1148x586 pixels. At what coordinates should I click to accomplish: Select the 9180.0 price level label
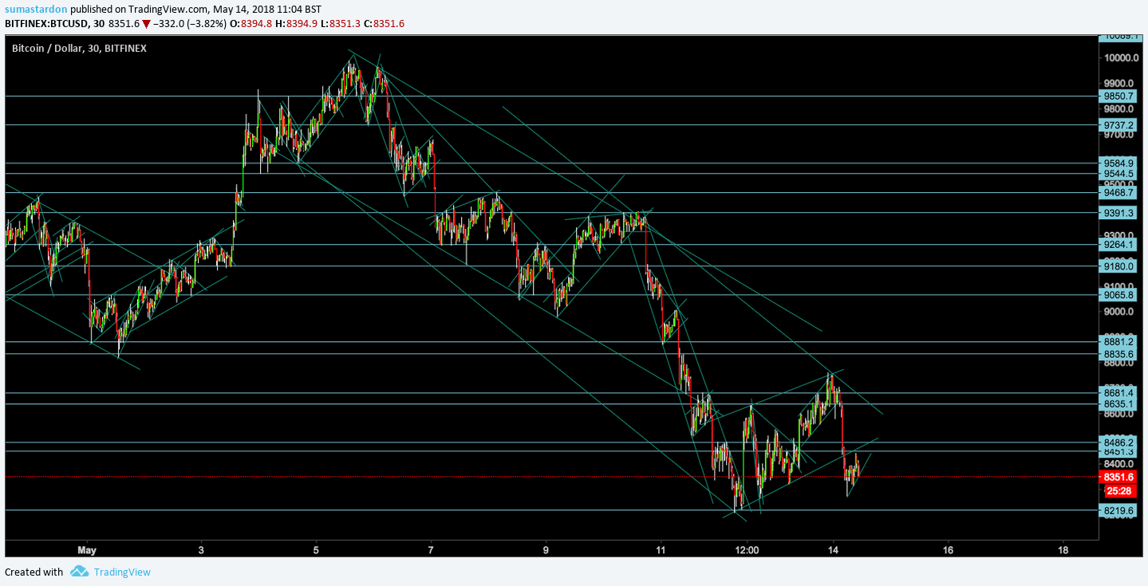(x=1118, y=266)
